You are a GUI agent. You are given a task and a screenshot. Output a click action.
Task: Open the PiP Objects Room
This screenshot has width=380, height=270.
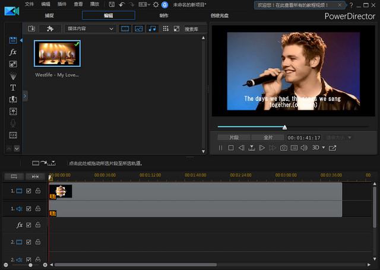13,64
